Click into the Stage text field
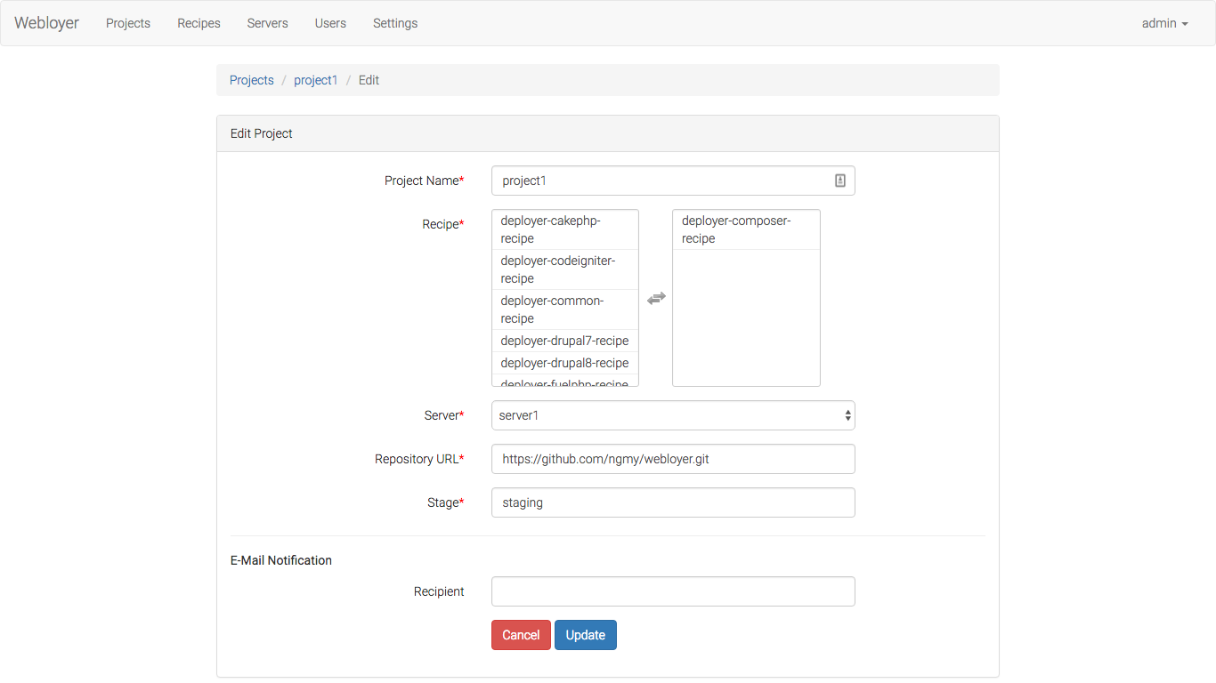Image resolution: width=1216 pixels, height=683 pixels. click(672, 502)
